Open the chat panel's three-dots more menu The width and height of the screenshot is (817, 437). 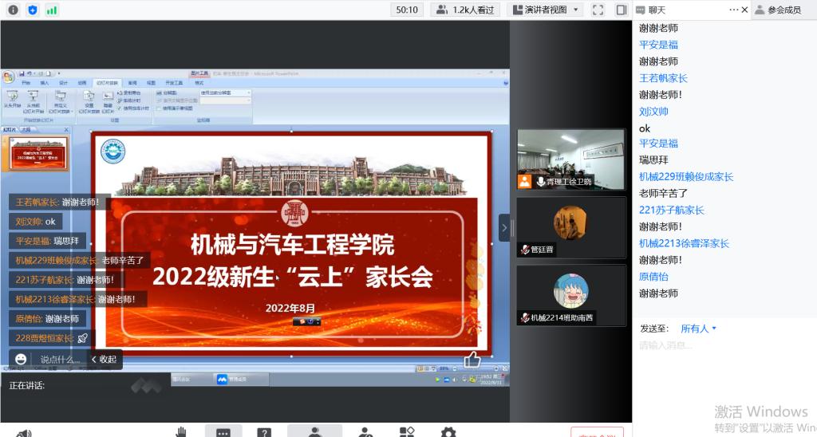[x=734, y=10]
